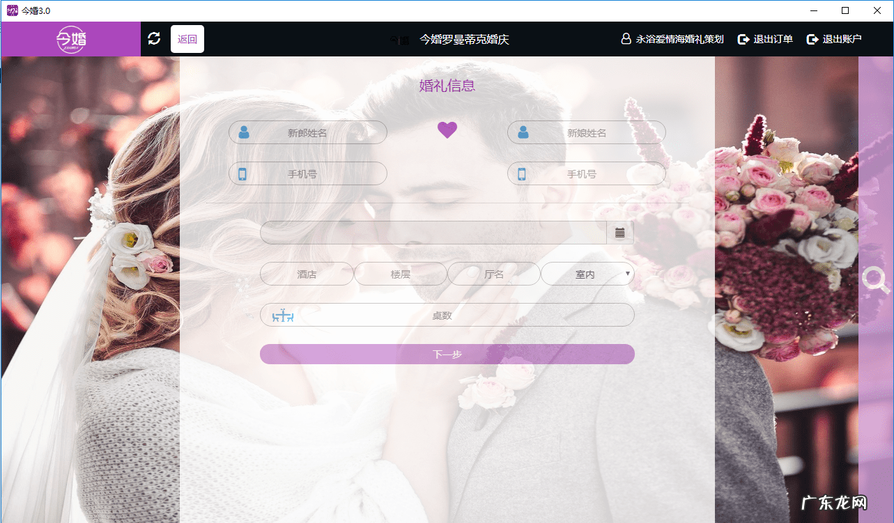Click the 返回 back button
Image resolution: width=894 pixels, height=523 pixels.
coord(187,38)
